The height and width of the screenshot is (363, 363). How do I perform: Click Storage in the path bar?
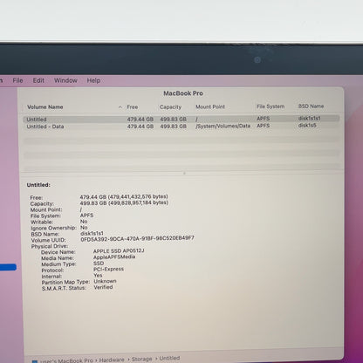click(141, 360)
